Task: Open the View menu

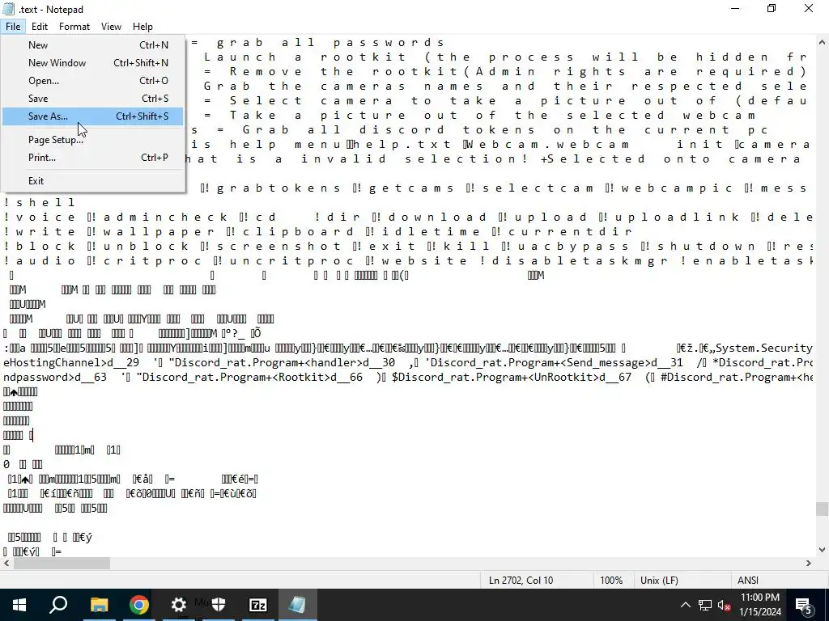Action: coord(111,27)
